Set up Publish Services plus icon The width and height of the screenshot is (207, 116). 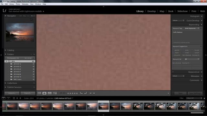click(x=34, y=87)
